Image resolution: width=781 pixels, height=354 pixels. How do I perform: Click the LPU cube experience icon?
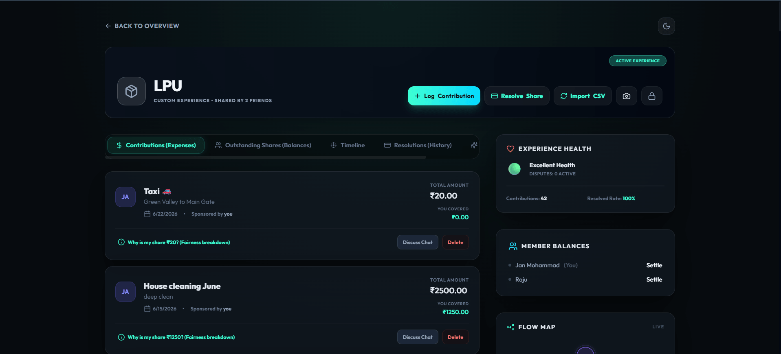coord(131,91)
